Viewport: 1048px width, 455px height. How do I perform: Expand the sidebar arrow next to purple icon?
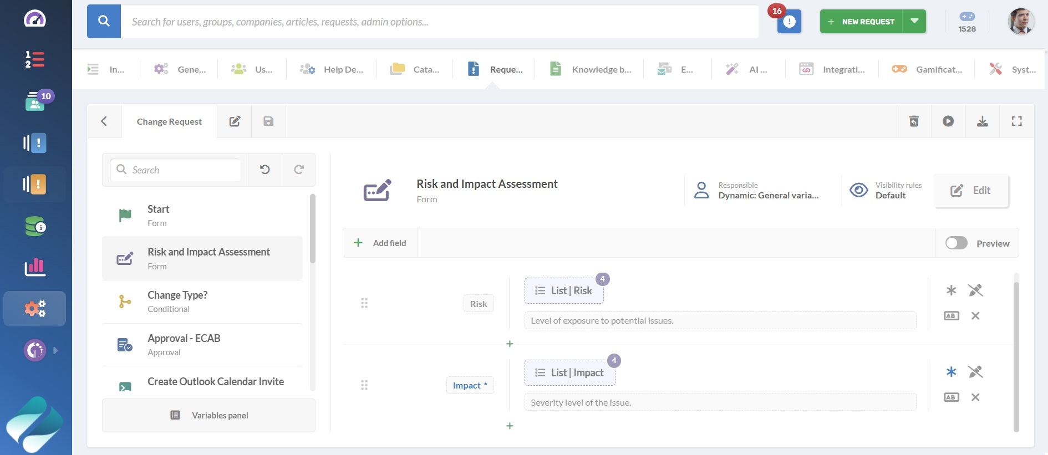click(x=55, y=351)
